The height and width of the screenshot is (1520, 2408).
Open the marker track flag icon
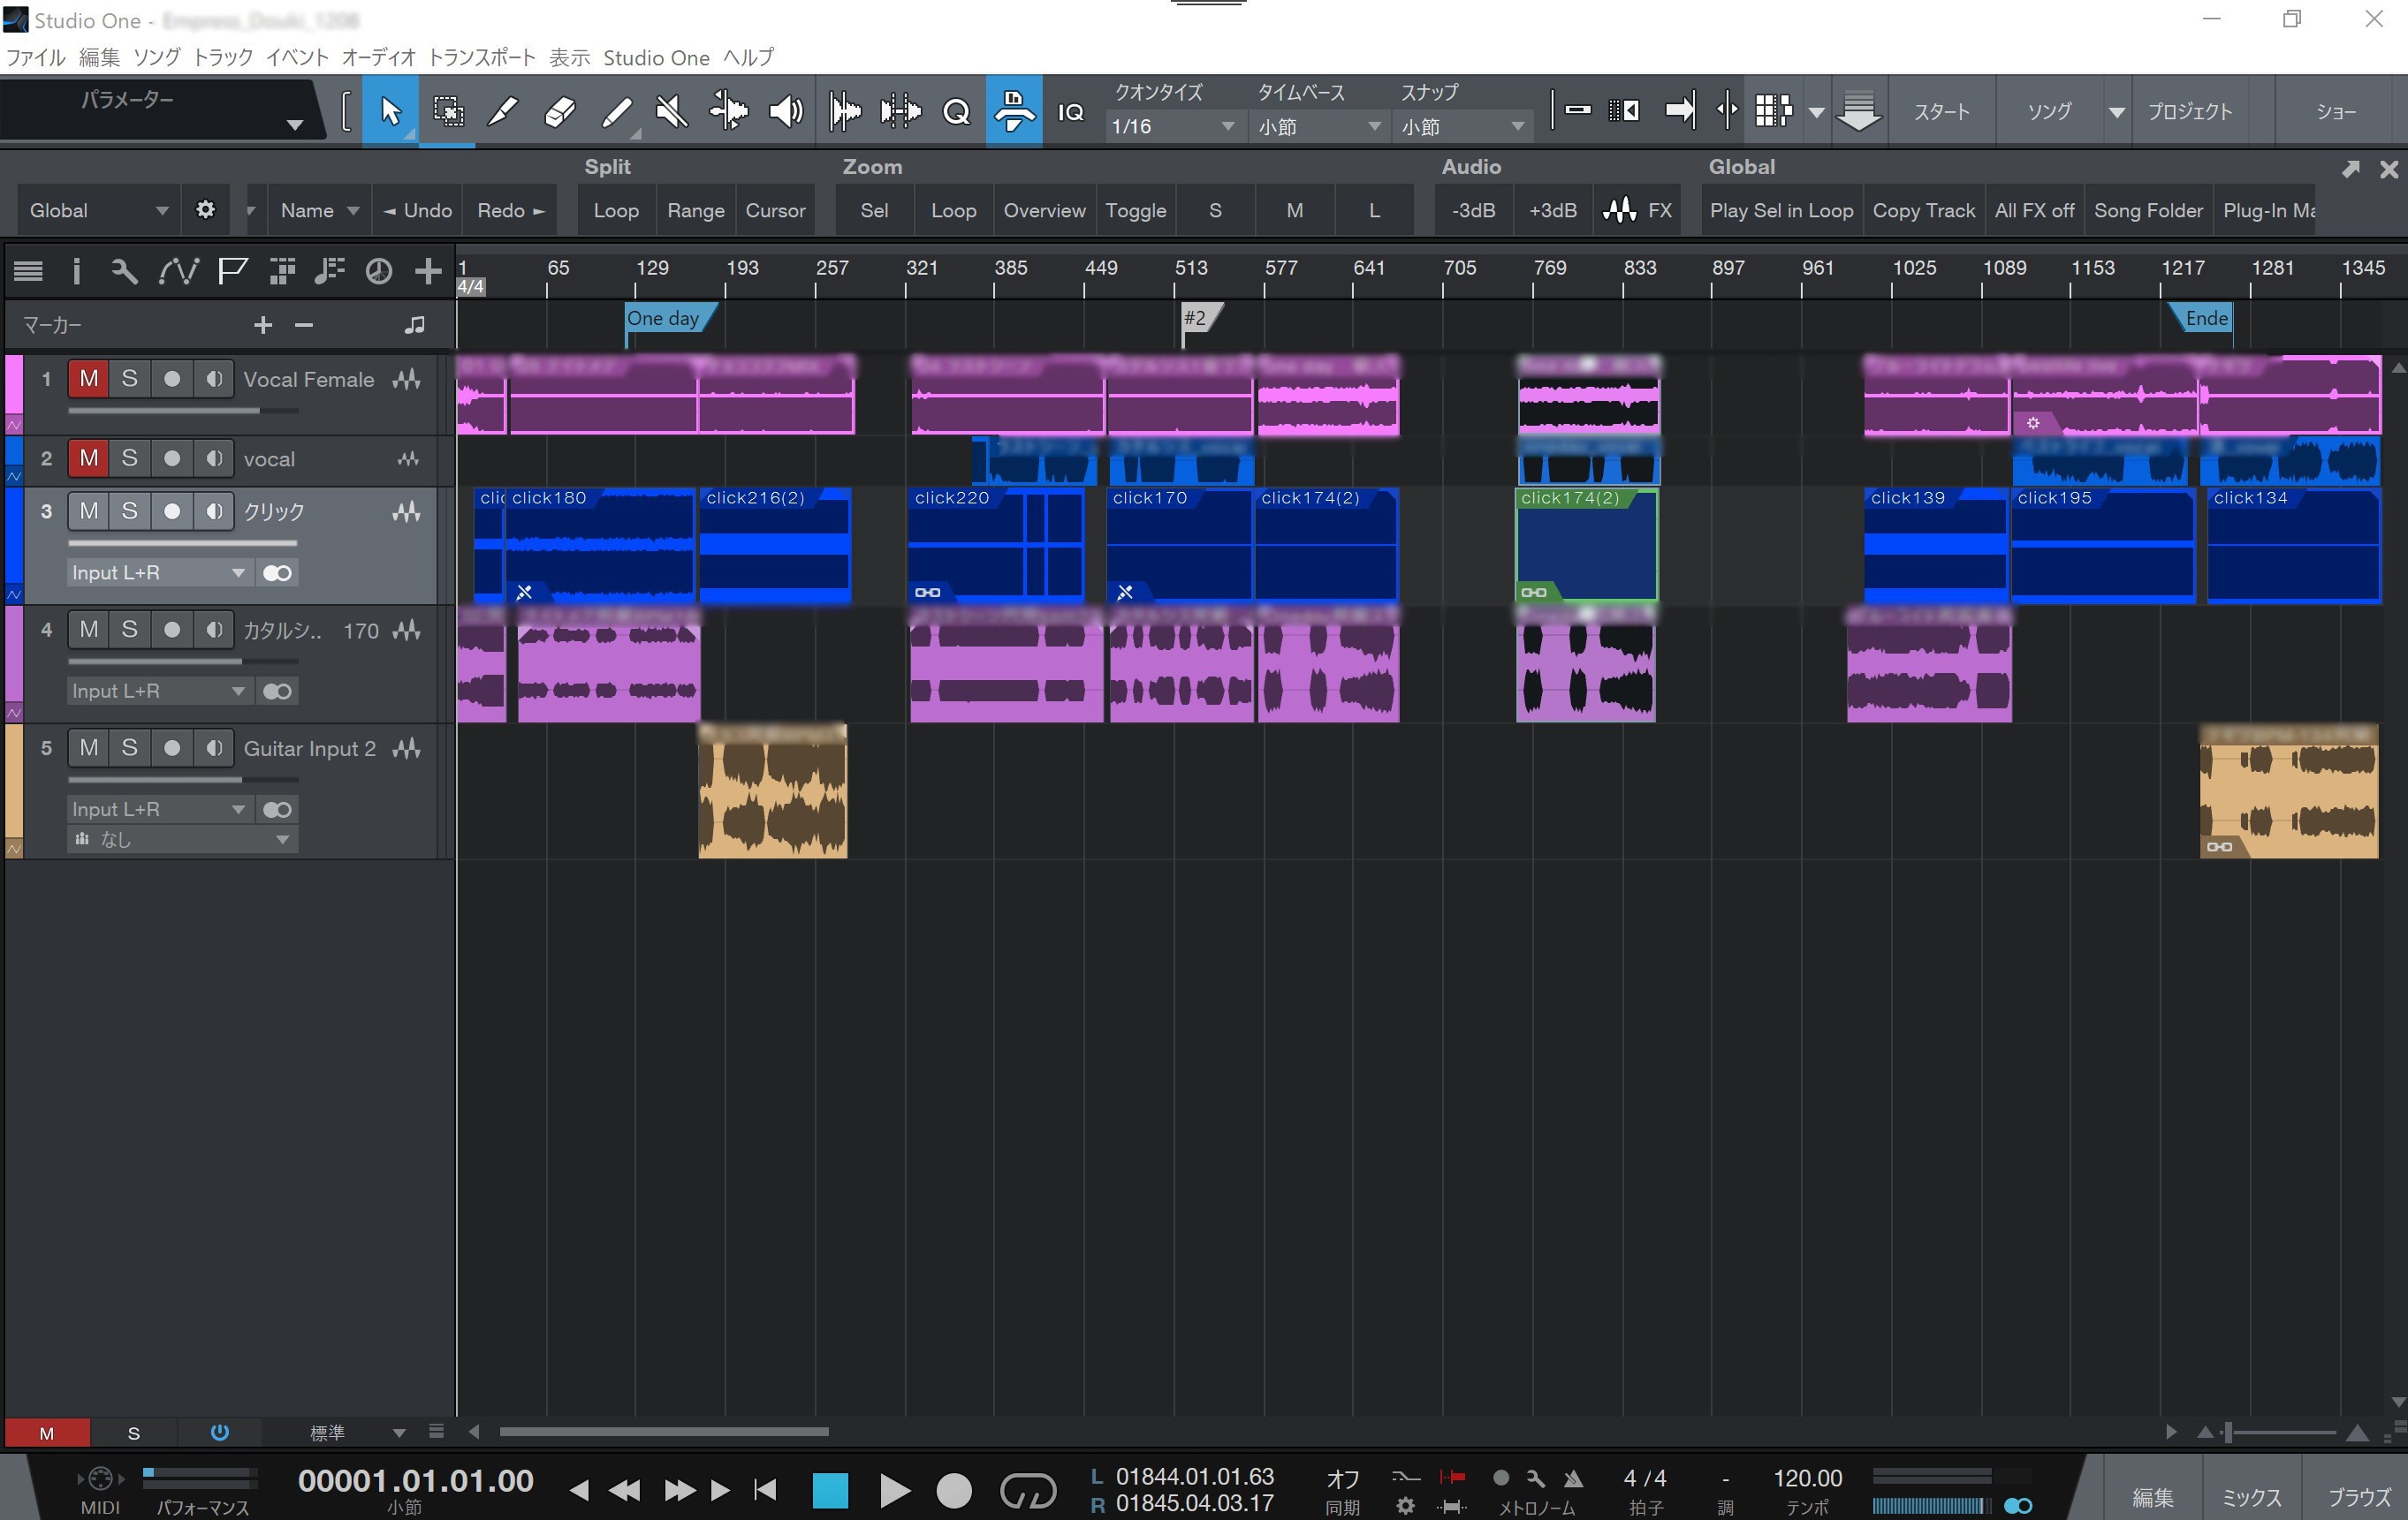tap(232, 271)
